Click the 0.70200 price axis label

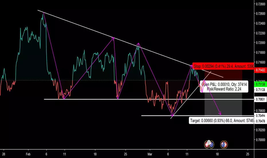click(260, 130)
